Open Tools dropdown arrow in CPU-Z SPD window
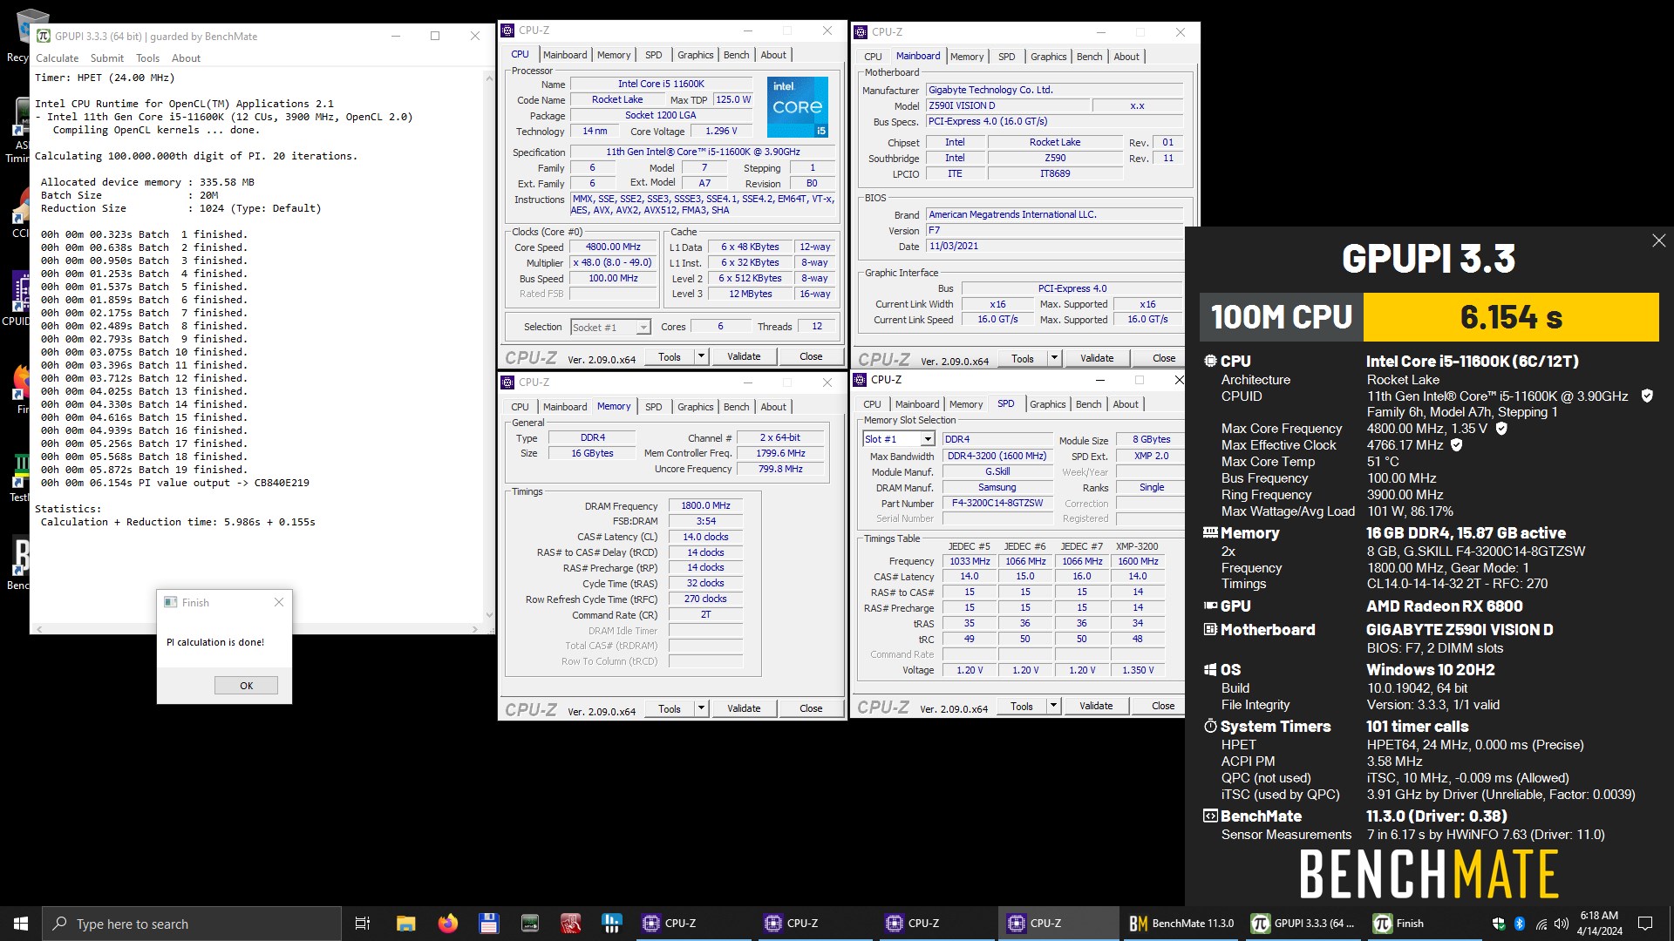 (x=1053, y=706)
